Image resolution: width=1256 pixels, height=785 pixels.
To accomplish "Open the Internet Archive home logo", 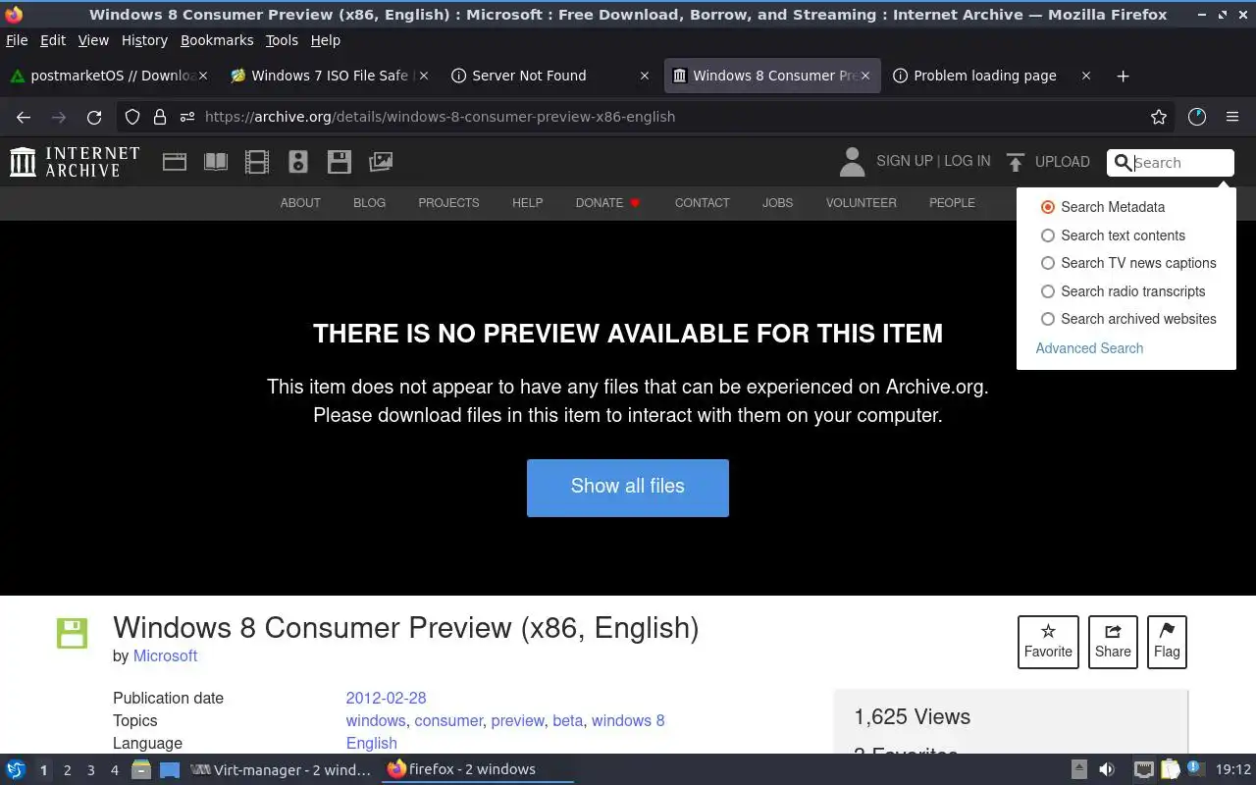I will (75, 162).
